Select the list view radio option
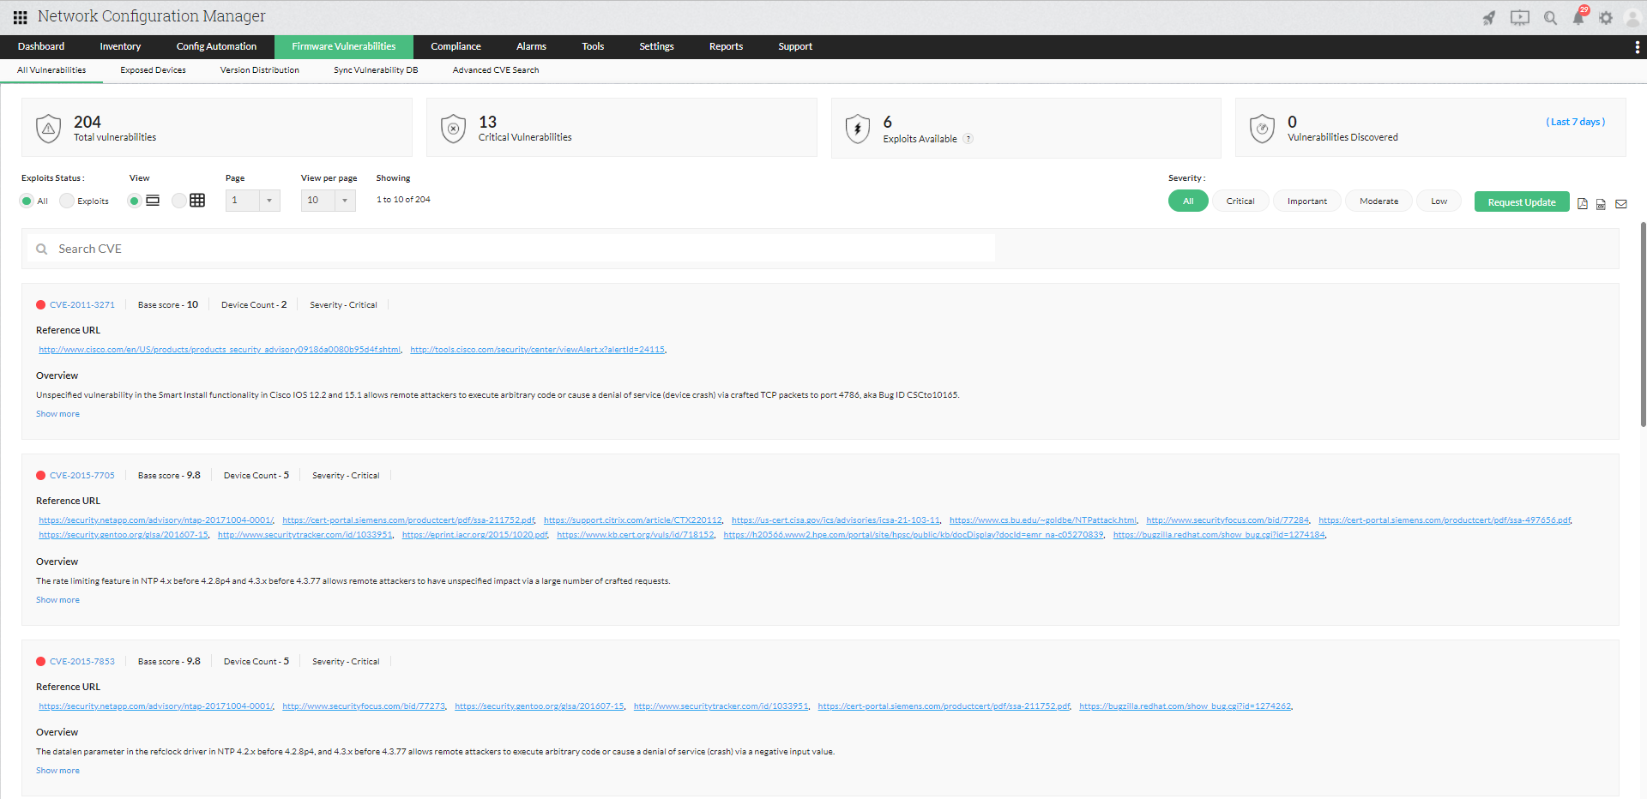The width and height of the screenshot is (1647, 799). click(x=134, y=201)
